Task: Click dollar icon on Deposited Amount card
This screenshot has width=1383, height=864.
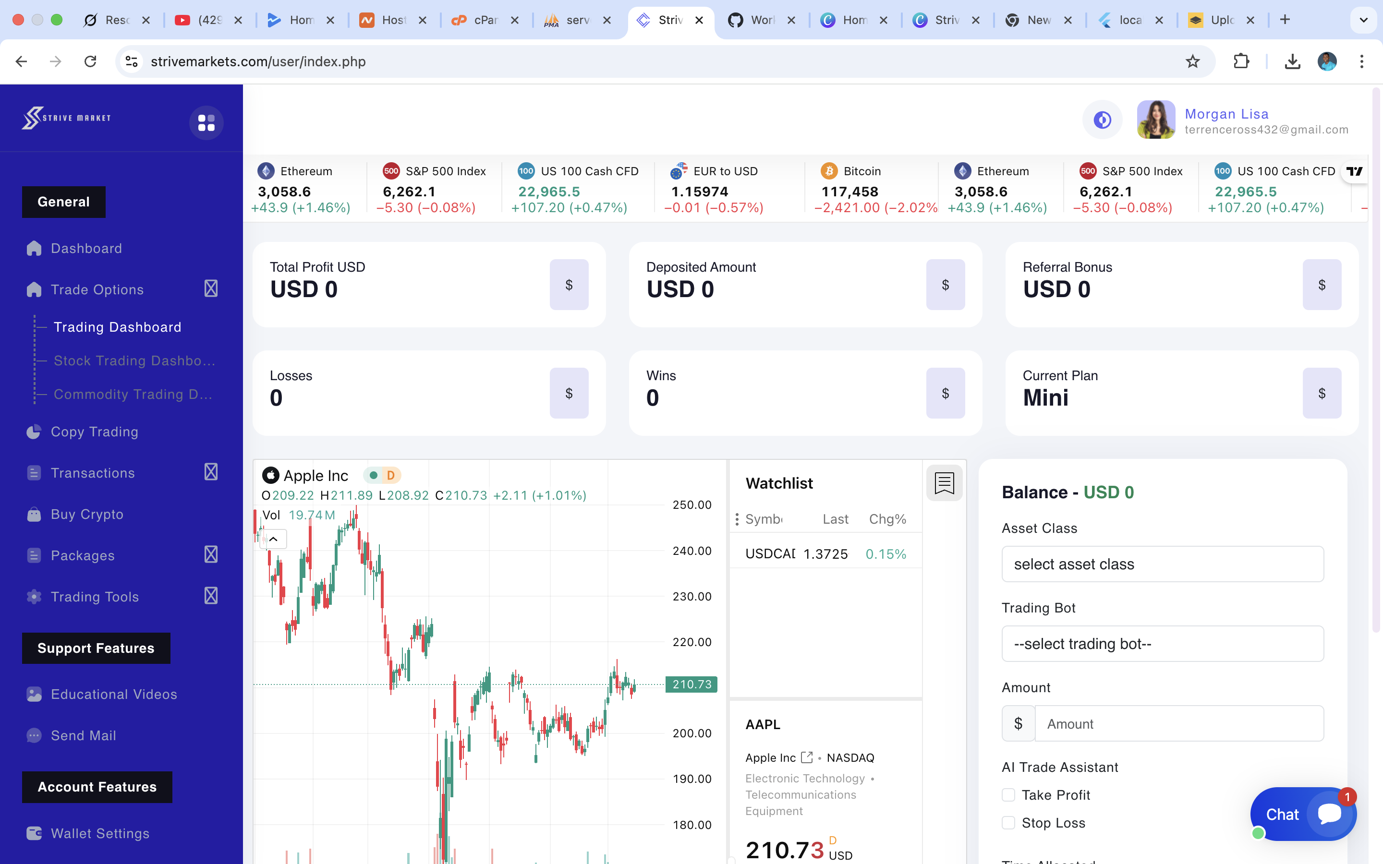Action: pos(945,285)
